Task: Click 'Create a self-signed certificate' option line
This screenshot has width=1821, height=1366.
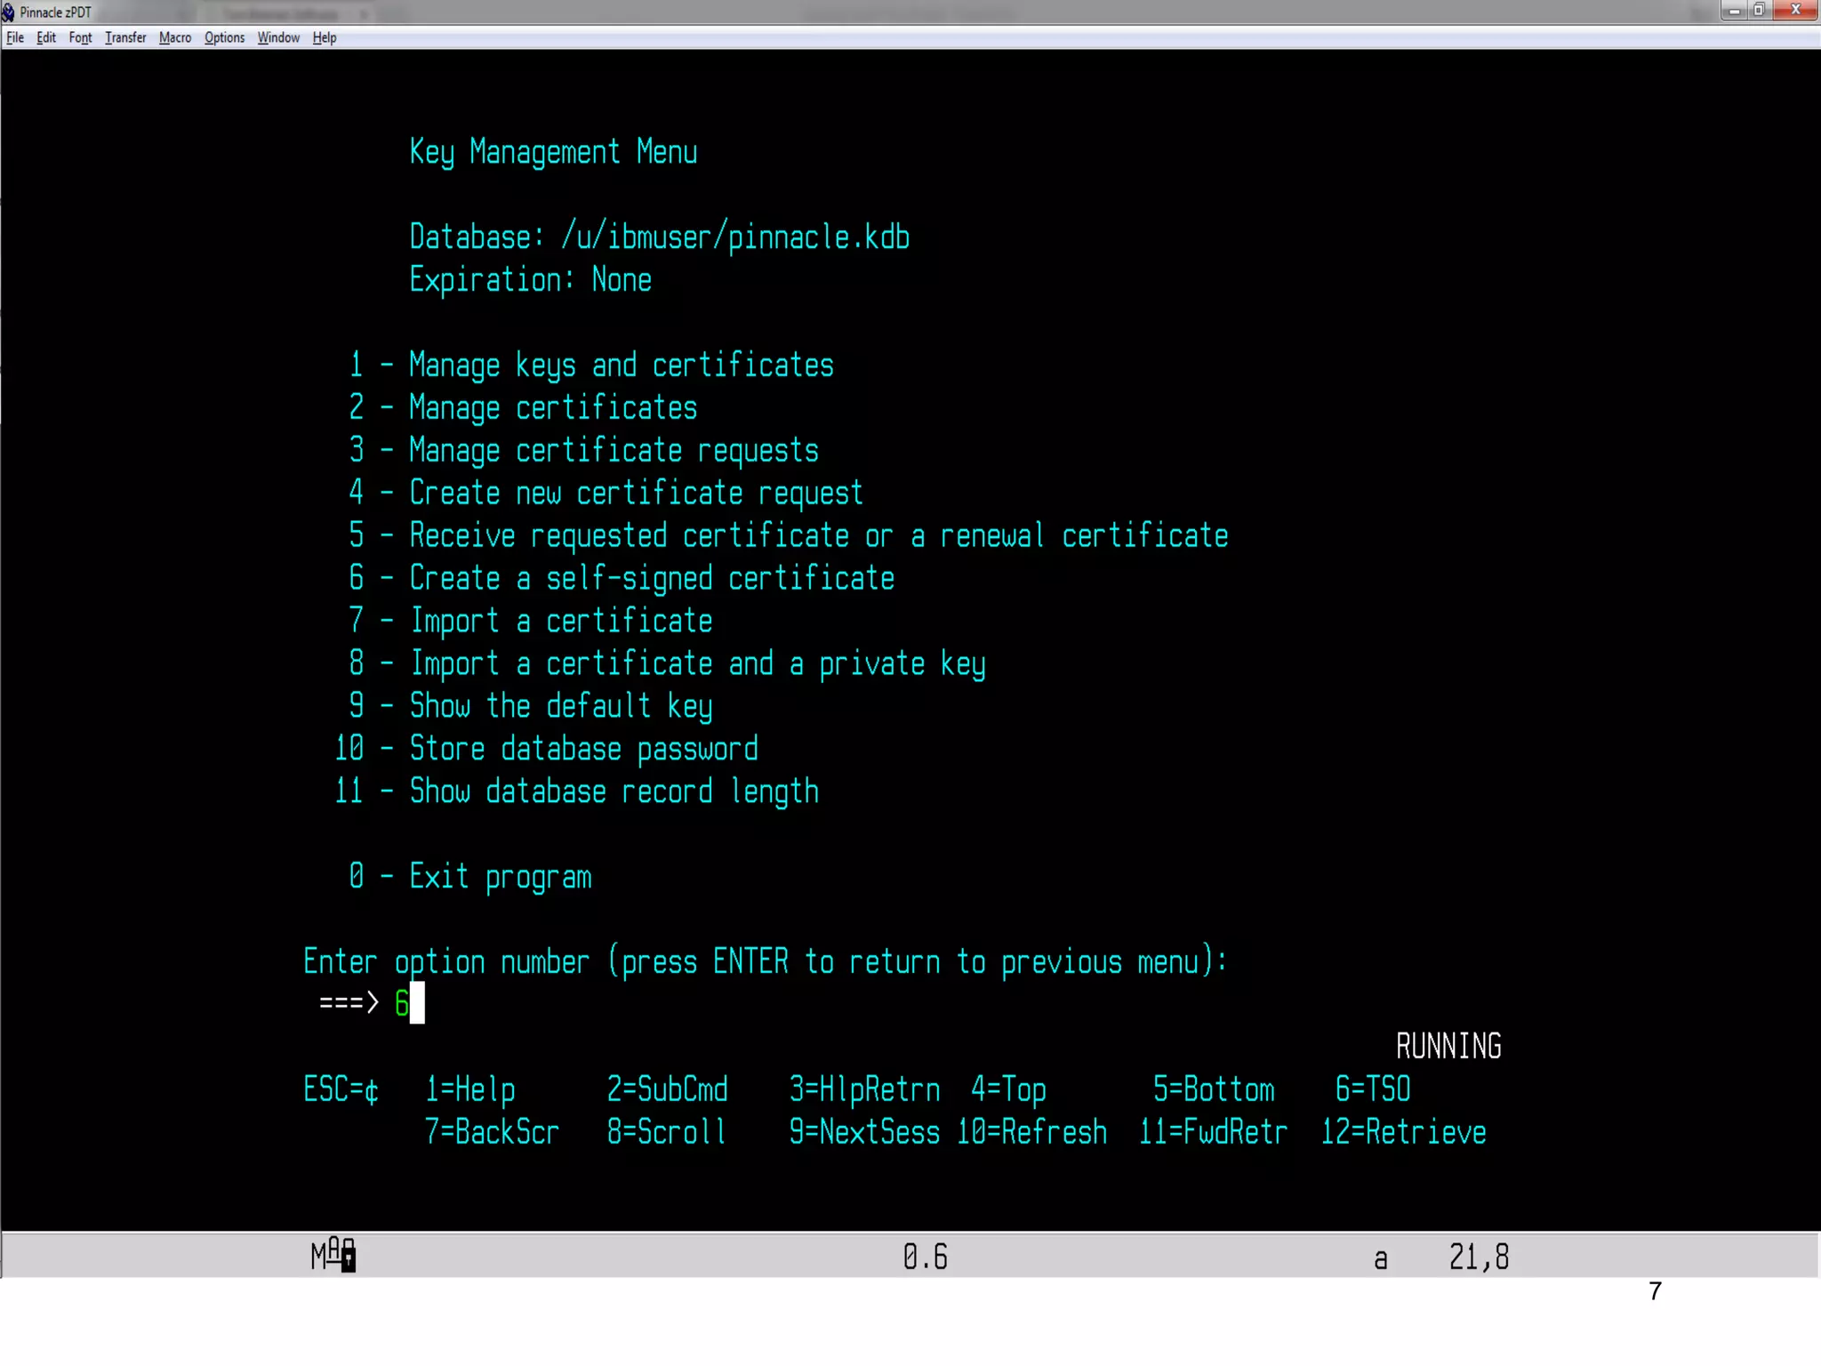Action: (622, 579)
